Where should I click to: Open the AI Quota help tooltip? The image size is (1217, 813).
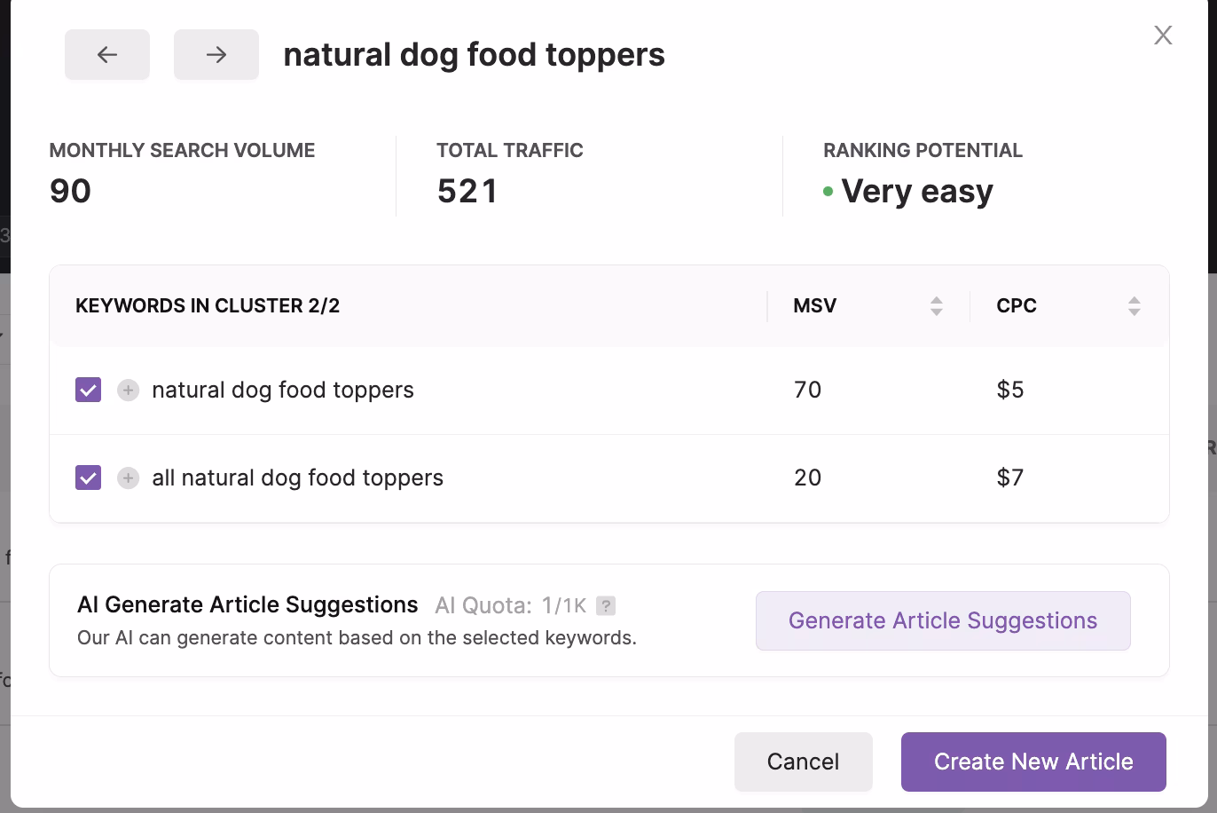(606, 606)
